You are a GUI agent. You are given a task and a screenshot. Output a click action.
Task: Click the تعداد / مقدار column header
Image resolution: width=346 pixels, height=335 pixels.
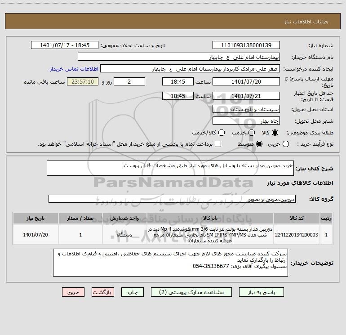tap(80, 218)
